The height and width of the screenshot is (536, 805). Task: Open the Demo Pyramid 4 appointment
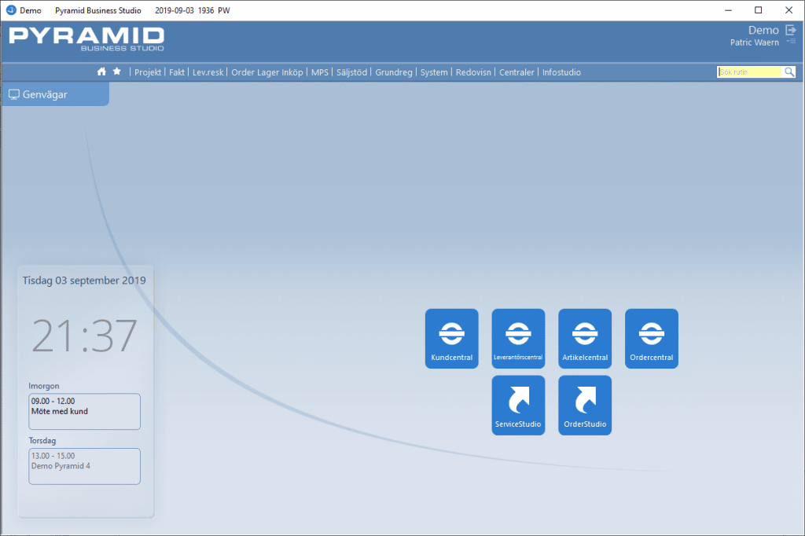pyautogui.click(x=84, y=466)
